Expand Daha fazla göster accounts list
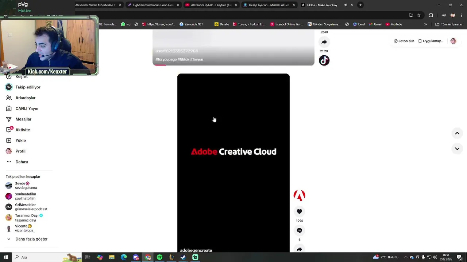 coord(27,239)
